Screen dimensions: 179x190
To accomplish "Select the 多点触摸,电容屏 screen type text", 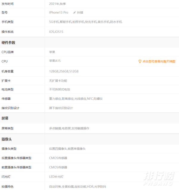I will 69,128.
